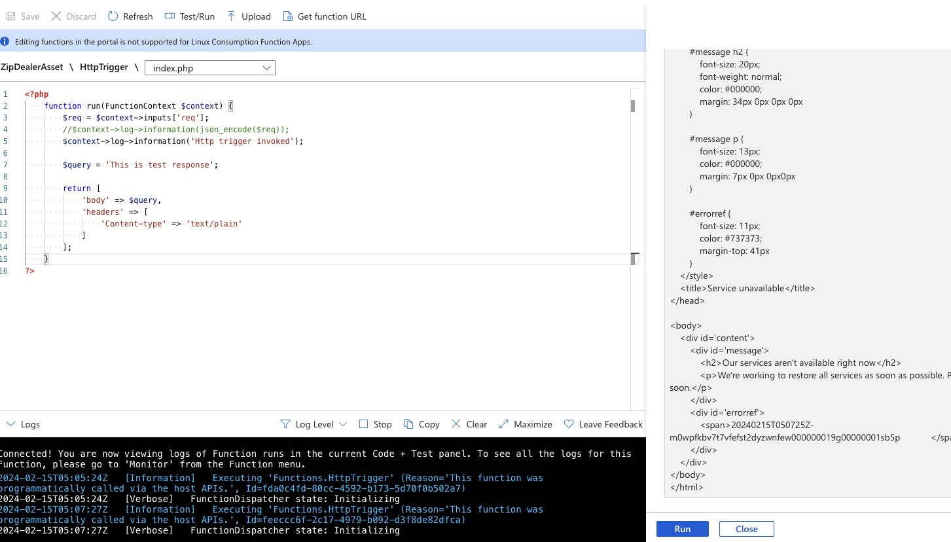Click Clear label in logs toolbar
This screenshot has width=951, height=542.
pyautogui.click(x=476, y=424)
